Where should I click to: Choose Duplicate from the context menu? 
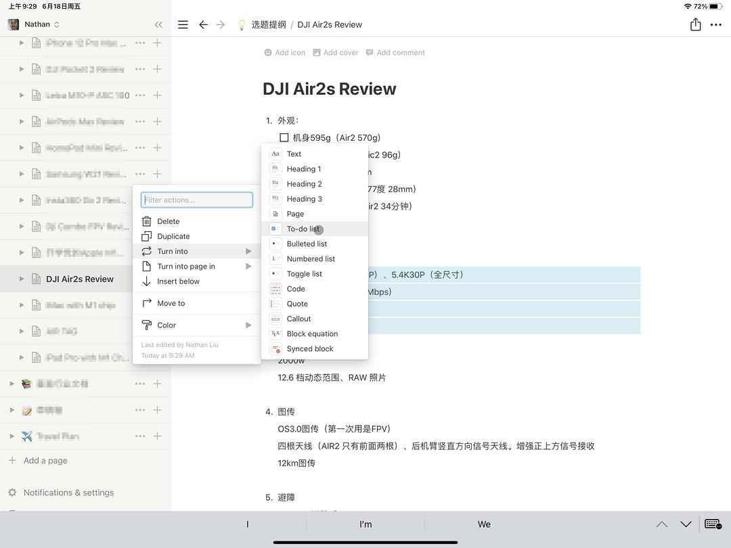[x=175, y=236]
